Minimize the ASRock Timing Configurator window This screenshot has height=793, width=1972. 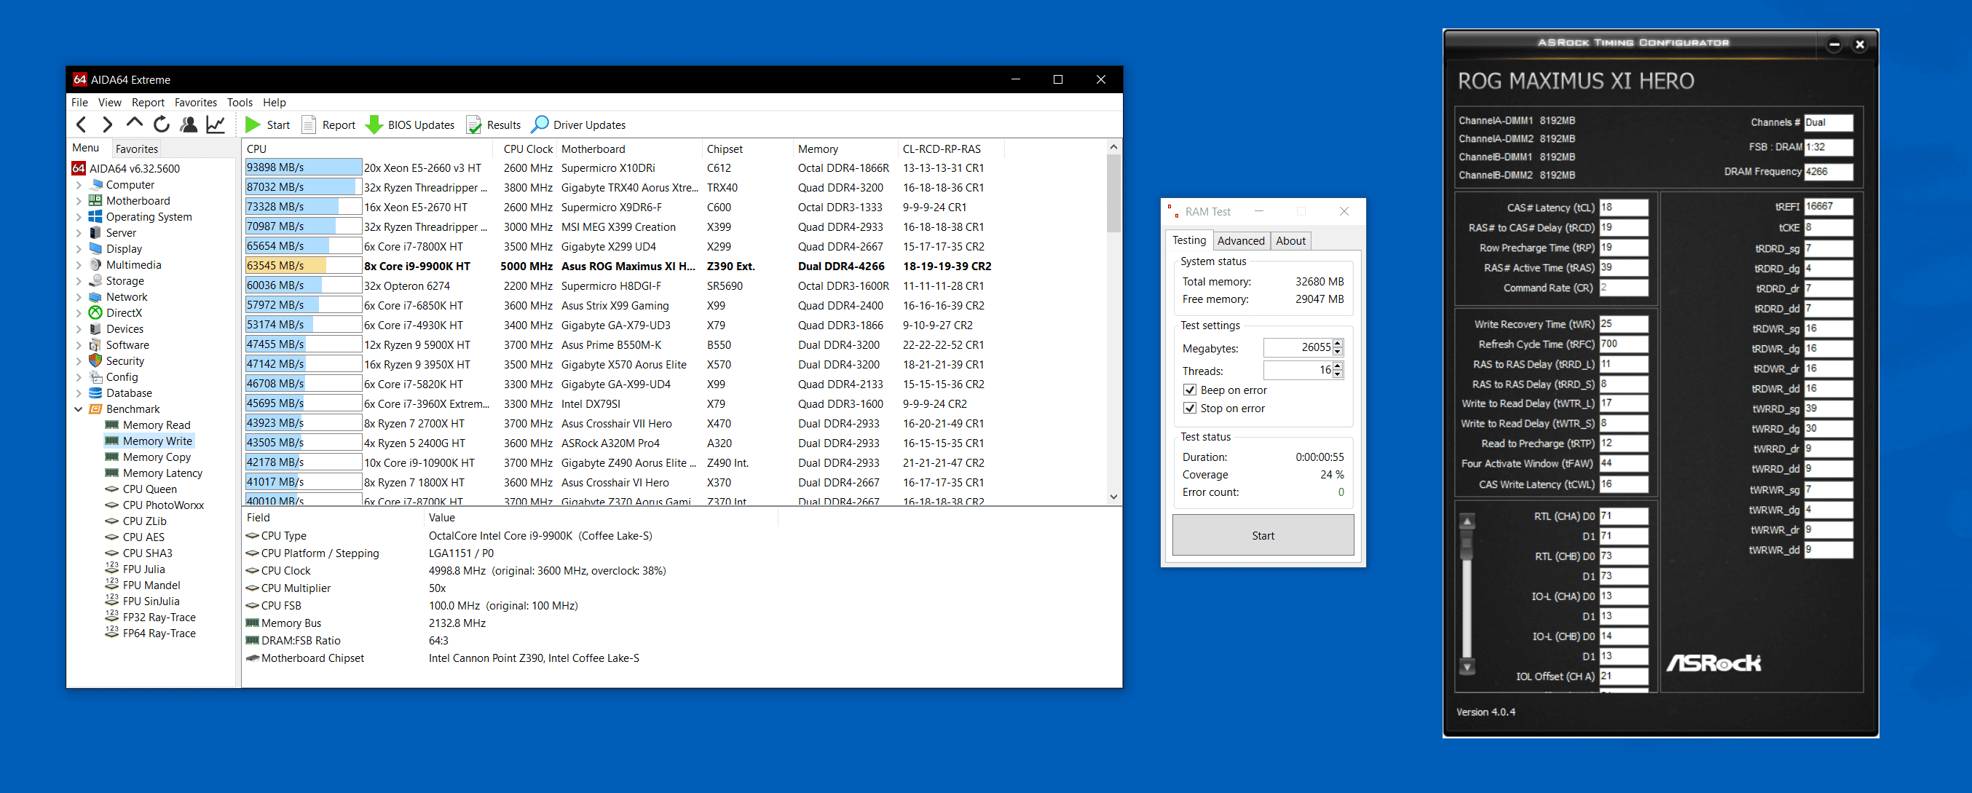1834,44
